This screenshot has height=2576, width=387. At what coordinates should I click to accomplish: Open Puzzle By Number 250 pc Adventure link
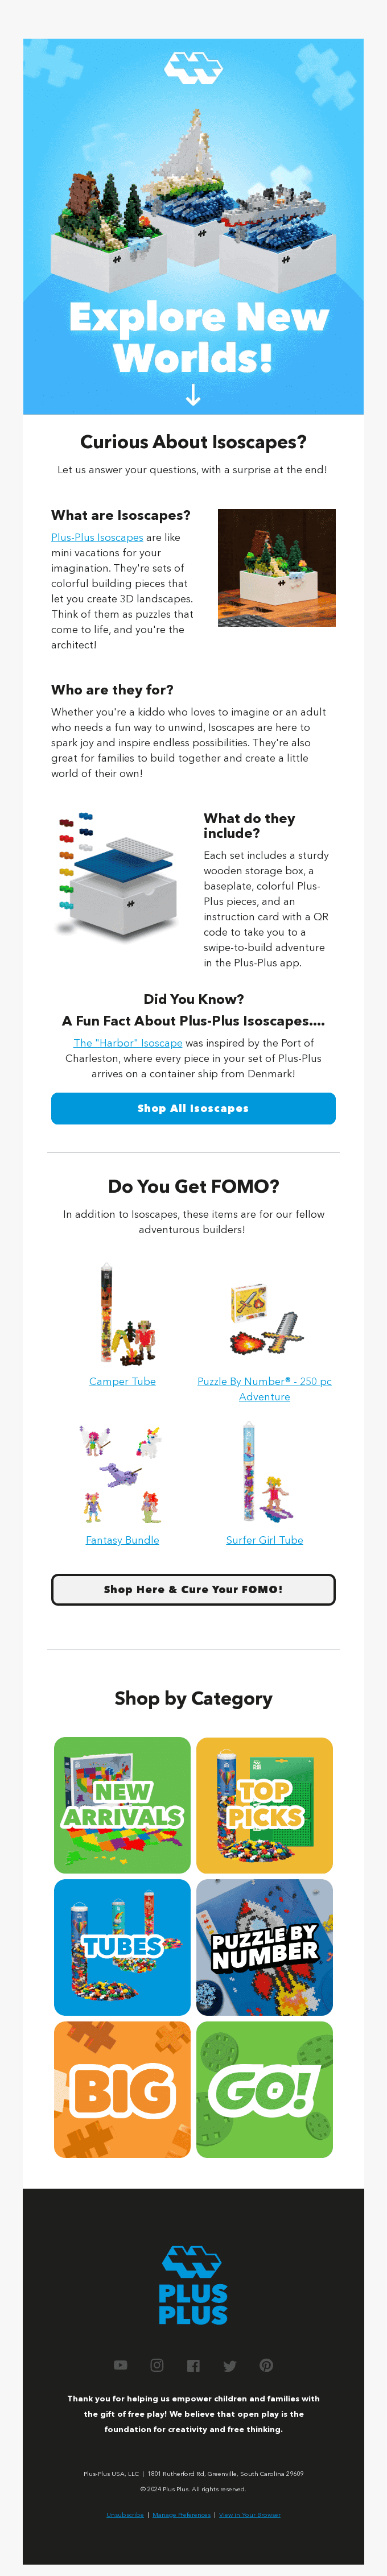point(264,1388)
